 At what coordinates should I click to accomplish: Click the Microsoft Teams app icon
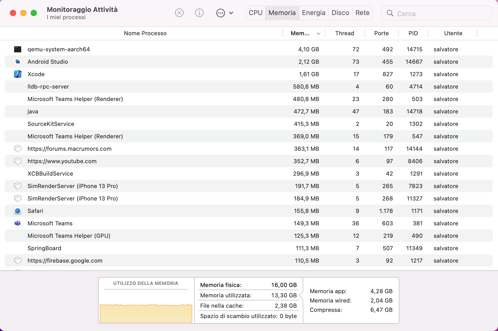pyautogui.click(x=18, y=223)
